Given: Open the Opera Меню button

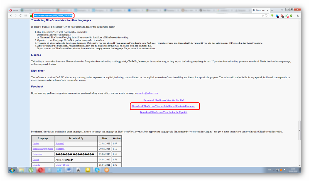Looking at the screenshot, I should pyautogui.click(x=14, y=11).
